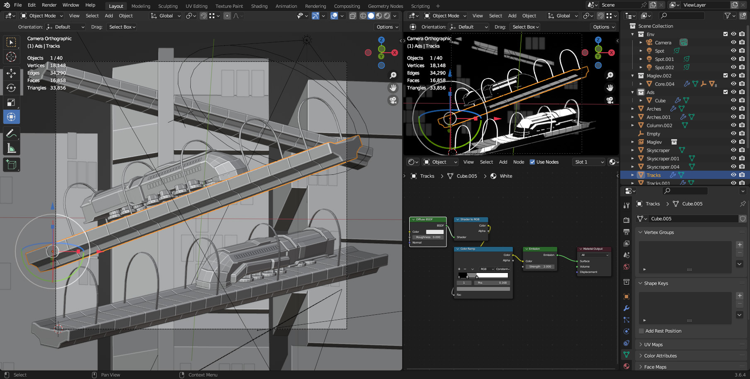This screenshot has width=750, height=379.
Task: Hide the Camera object in viewport
Action: point(733,43)
